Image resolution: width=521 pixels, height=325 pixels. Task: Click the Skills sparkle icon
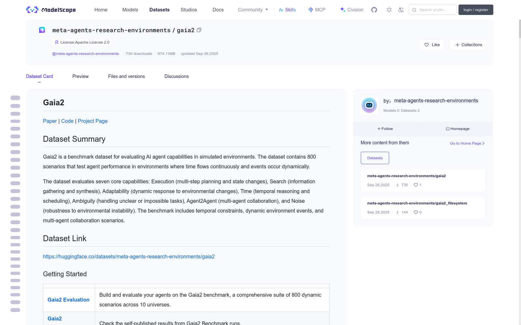[281, 10]
